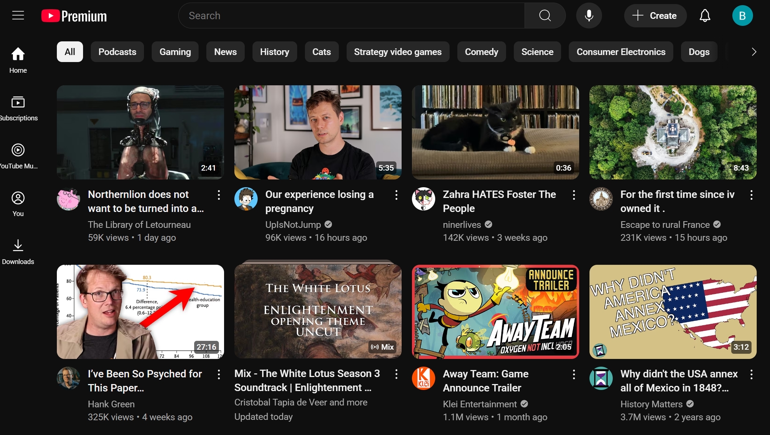770x435 pixels.
Task: Start voice search with microphone icon
Action: pyautogui.click(x=589, y=16)
